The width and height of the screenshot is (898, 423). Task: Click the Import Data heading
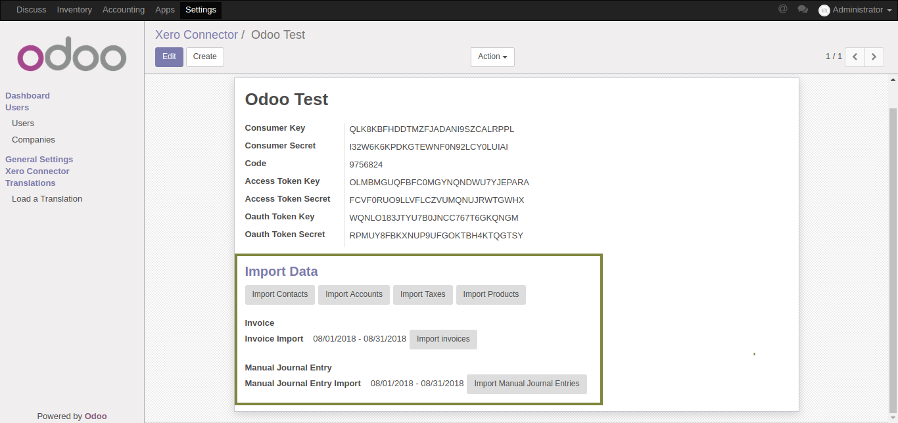pyautogui.click(x=281, y=272)
